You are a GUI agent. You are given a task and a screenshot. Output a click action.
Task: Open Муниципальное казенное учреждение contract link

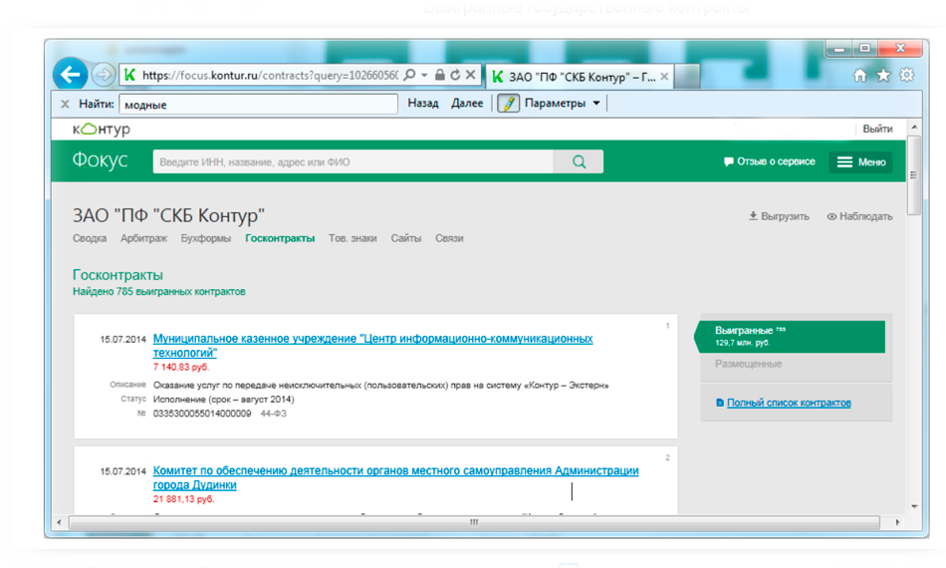[x=372, y=345]
